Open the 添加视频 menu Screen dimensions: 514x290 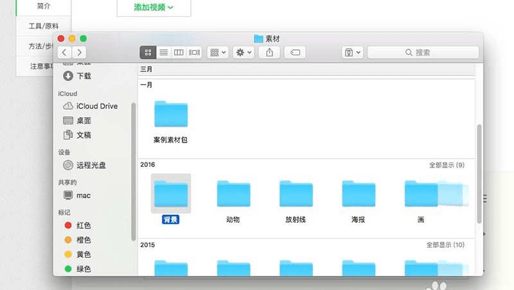point(154,7)
